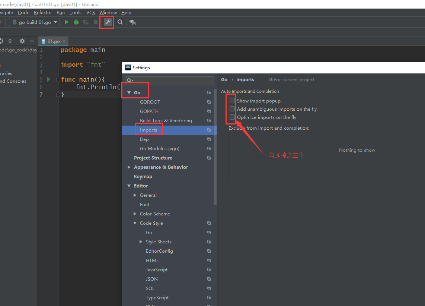425x306 pixels.
Task: Expand Appearance & Behavior settings group
Action: click(x=129, y=167)
